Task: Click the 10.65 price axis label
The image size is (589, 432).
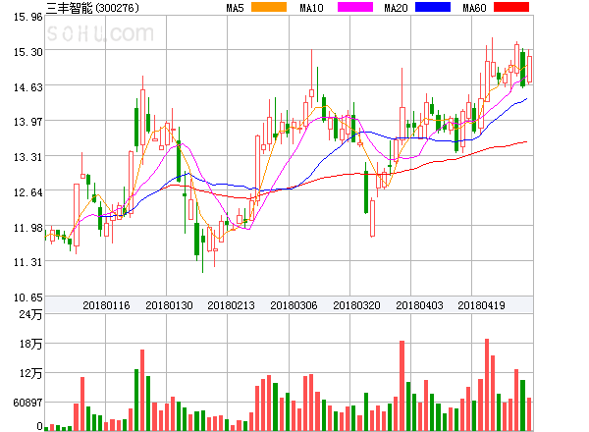Action: pyautogui.click(x=22, y=297)
